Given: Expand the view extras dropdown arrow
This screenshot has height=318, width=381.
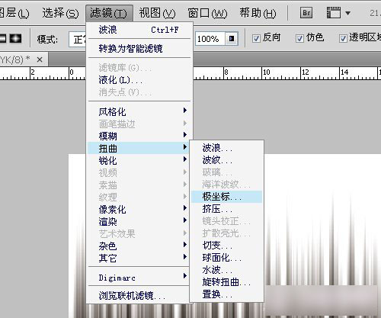Looking at the screenshot, I should pos(347,13).
